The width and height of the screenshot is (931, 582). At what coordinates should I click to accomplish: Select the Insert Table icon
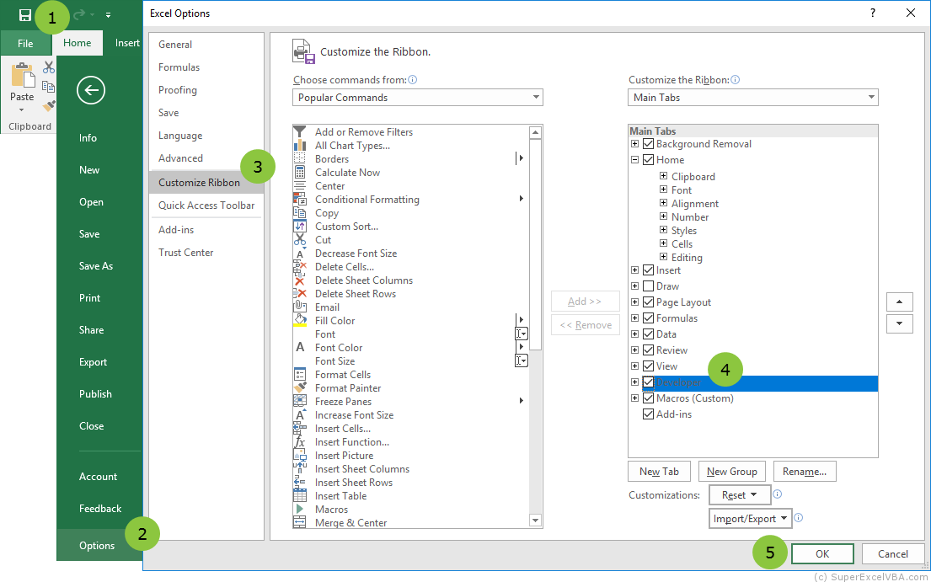(300, 496)
